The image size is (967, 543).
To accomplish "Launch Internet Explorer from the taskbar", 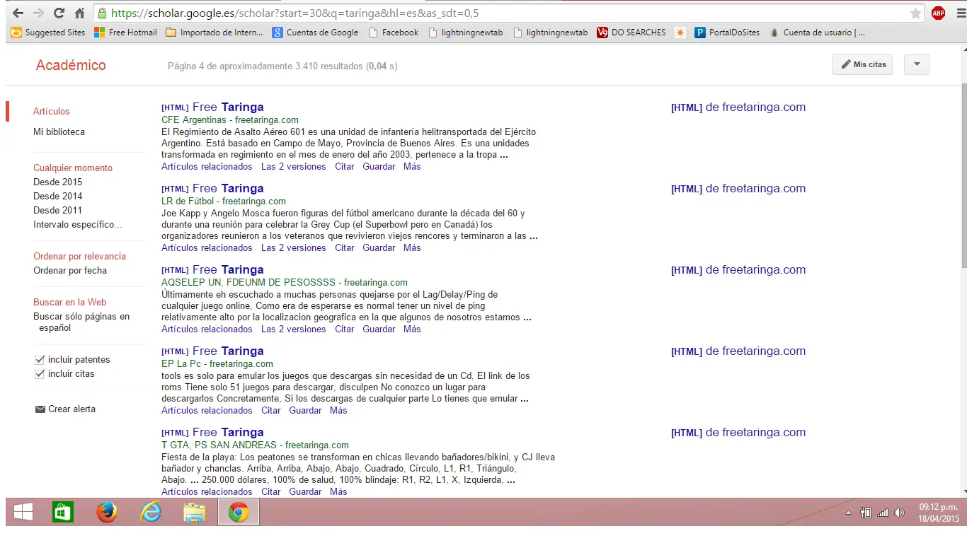I will point(151,512).
